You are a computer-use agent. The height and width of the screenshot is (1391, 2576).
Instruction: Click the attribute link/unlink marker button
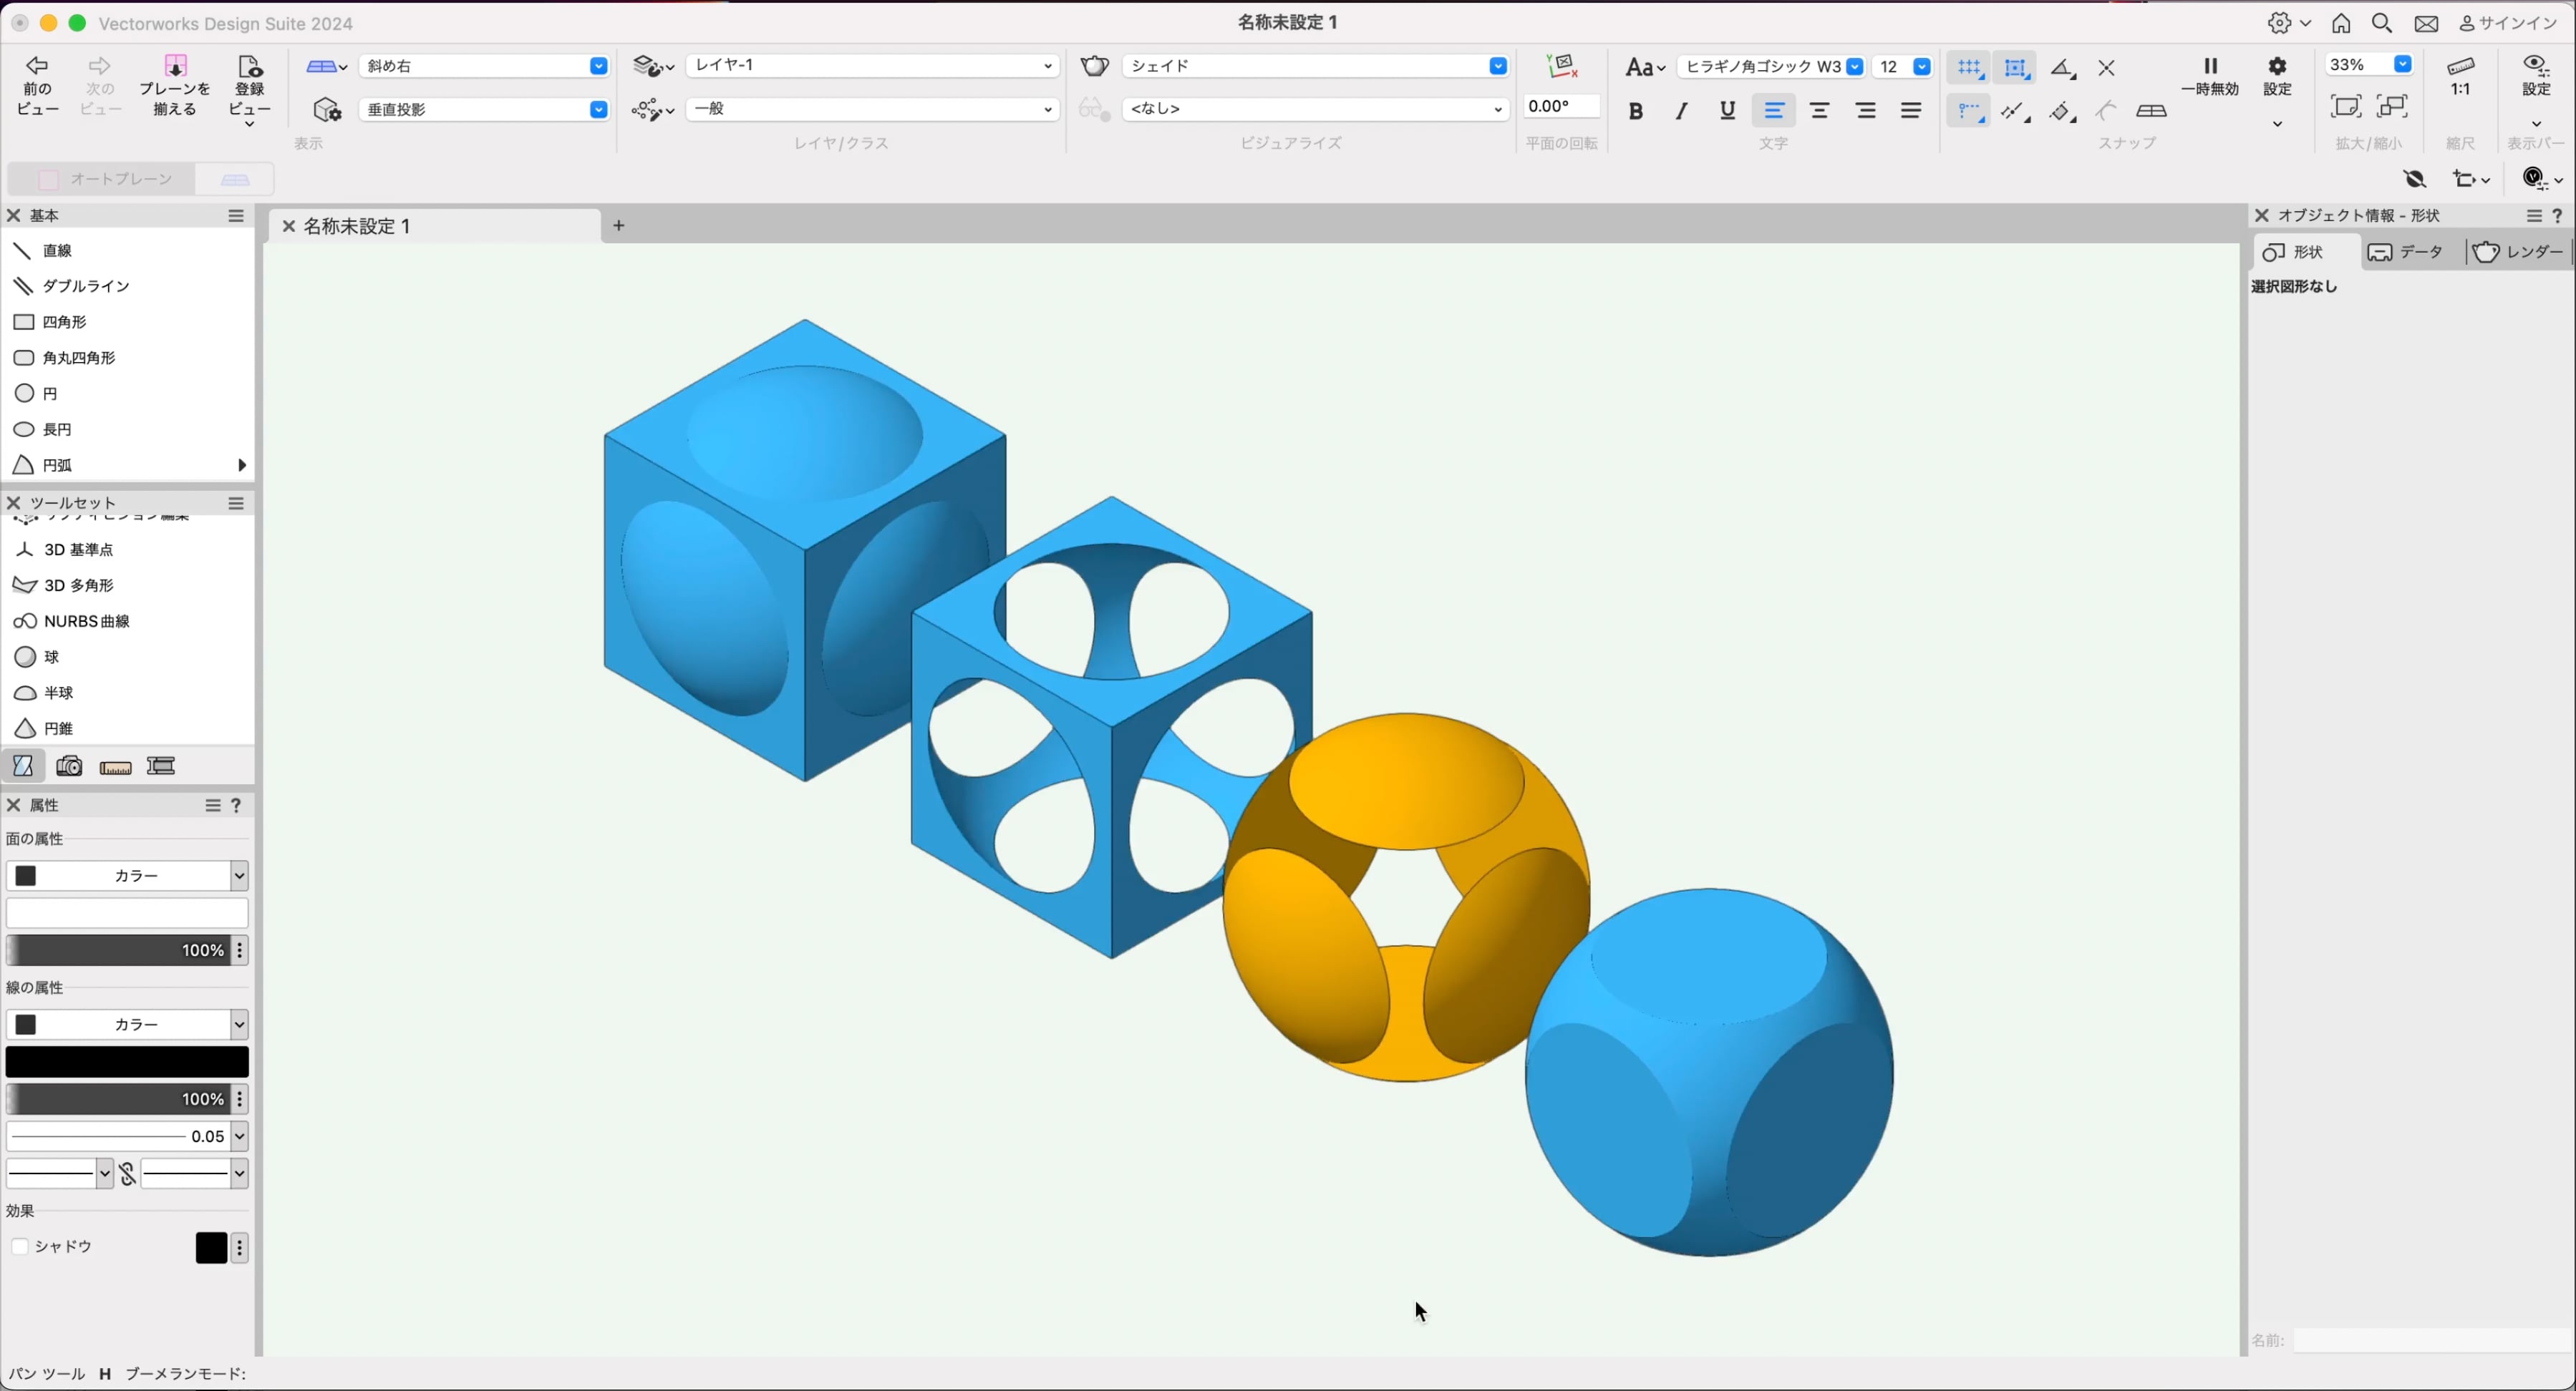pos(127,1174)
